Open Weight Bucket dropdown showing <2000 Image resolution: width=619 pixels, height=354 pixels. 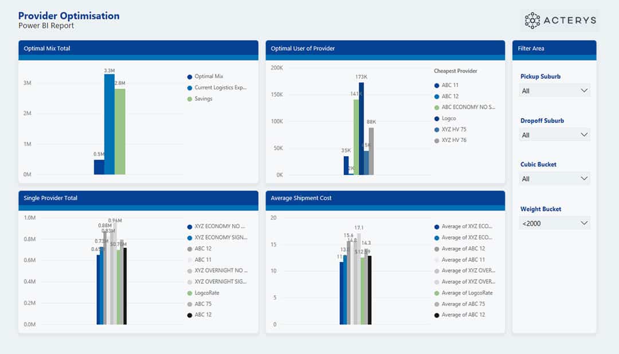(555, 223)
